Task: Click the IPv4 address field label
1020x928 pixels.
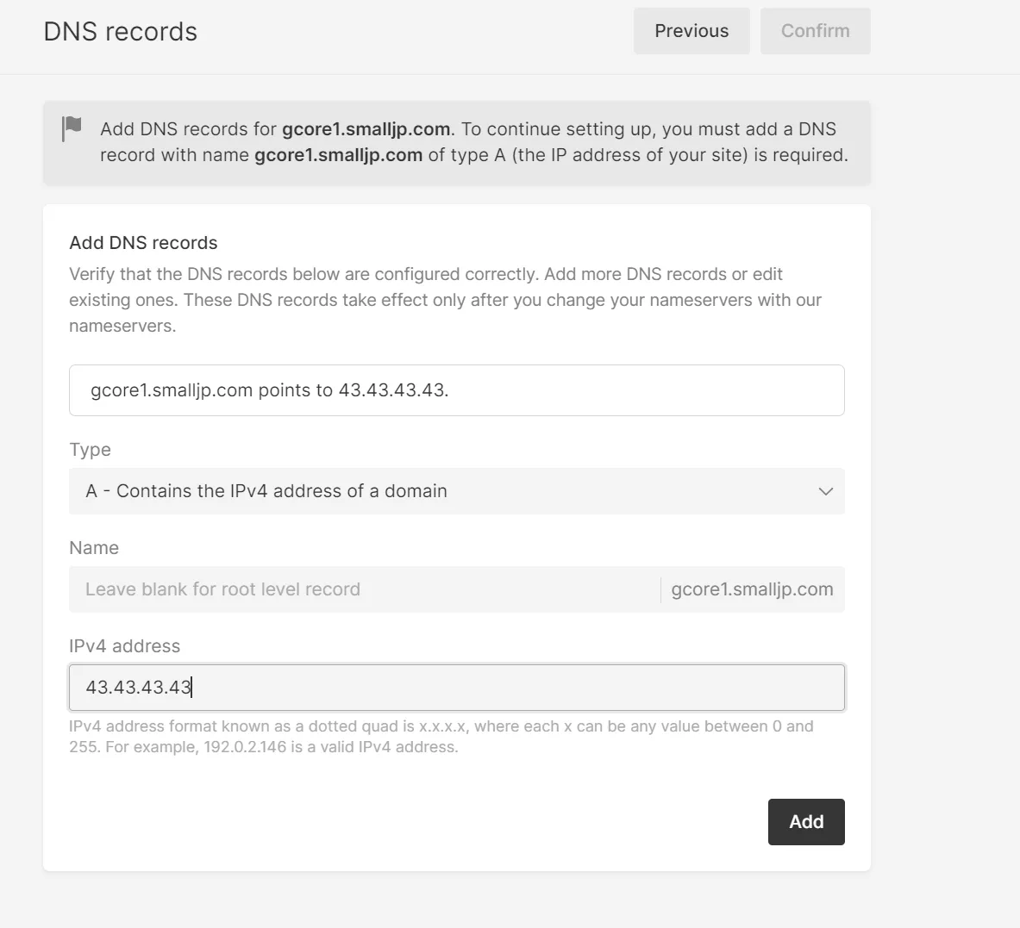Action: coord(125,646)
